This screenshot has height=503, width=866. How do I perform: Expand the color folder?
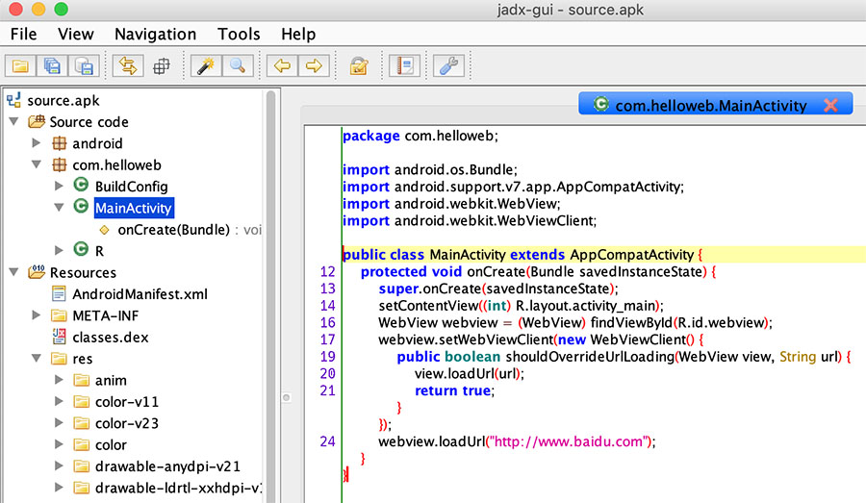(59, 444)
